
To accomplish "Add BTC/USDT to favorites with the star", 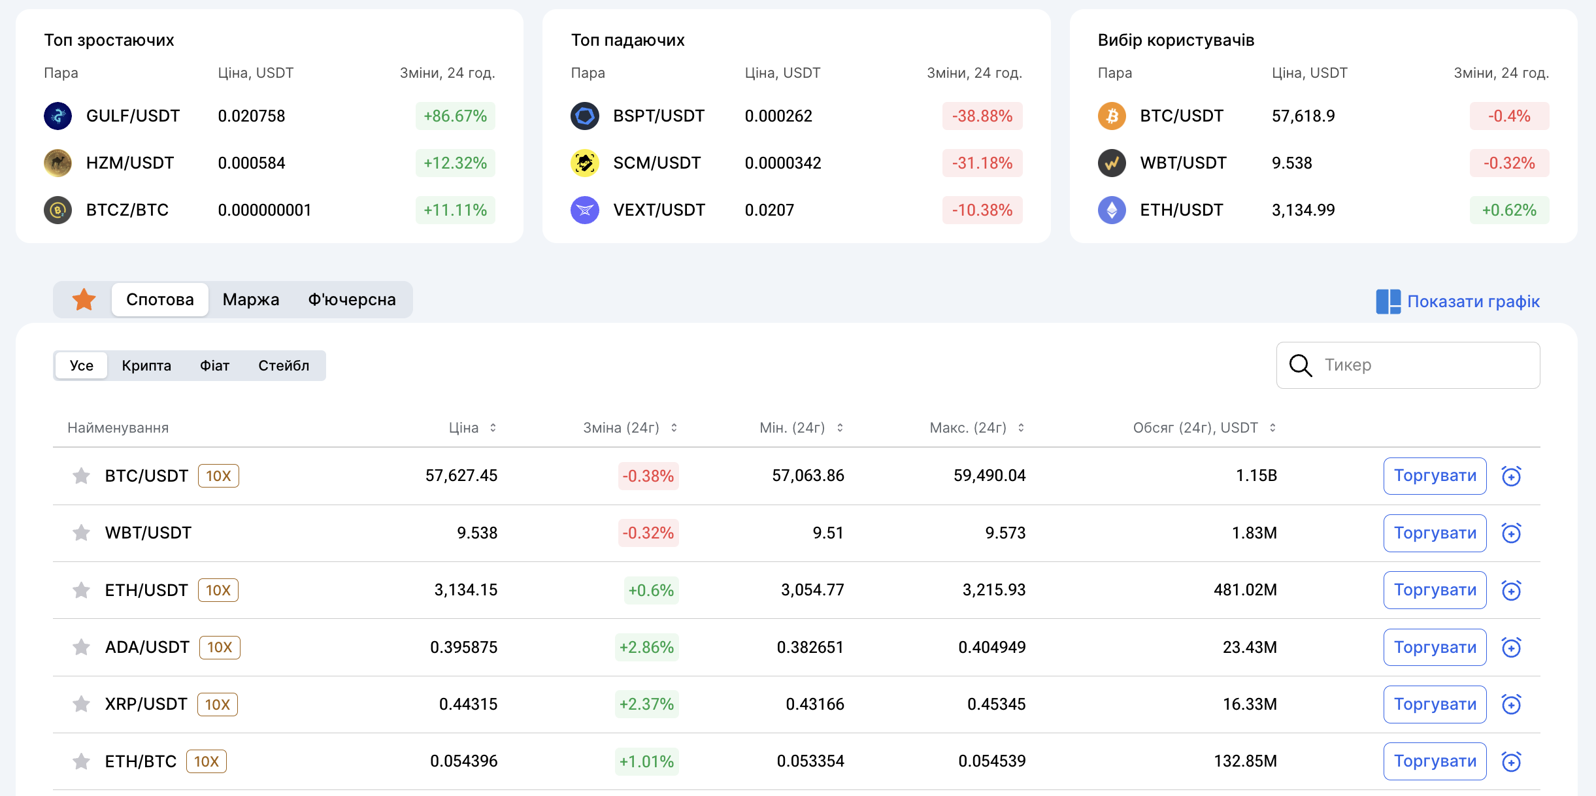I will click(x=81, y=476).
